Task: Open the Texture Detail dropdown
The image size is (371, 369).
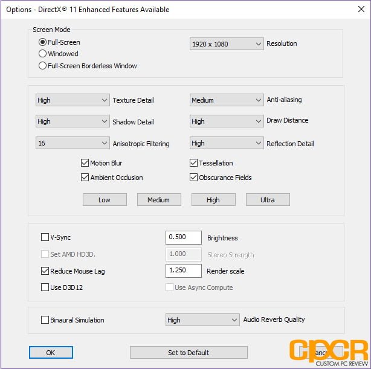Action: tap(73, 100)
